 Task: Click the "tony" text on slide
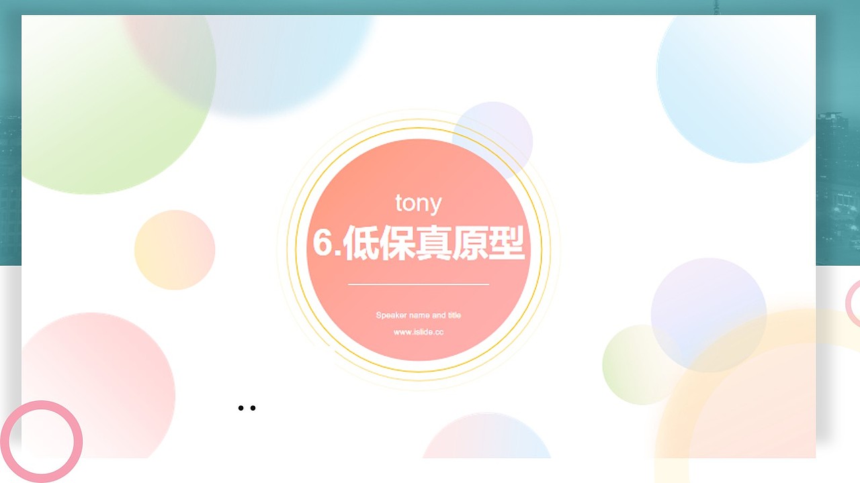418,203
